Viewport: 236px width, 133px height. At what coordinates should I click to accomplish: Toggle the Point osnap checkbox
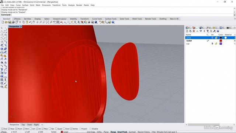pyautogui.click(x=16, y=129)
